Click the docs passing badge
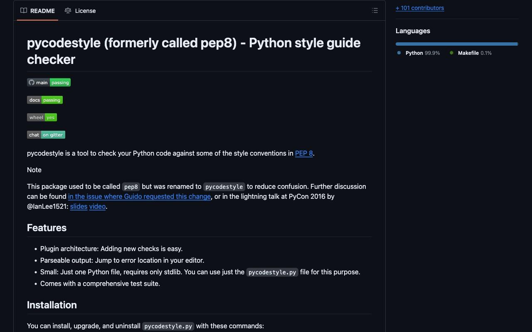 (45, 100)
